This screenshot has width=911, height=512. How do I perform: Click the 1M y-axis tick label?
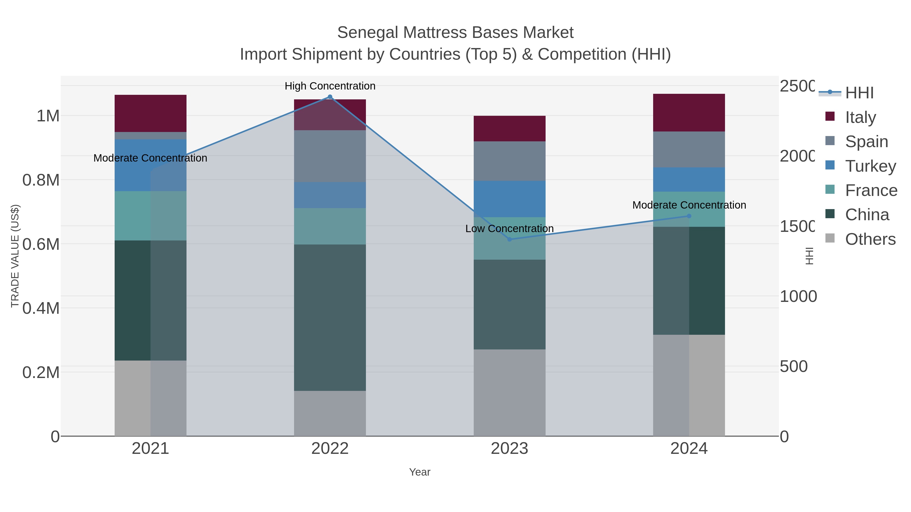coord(48,116)
